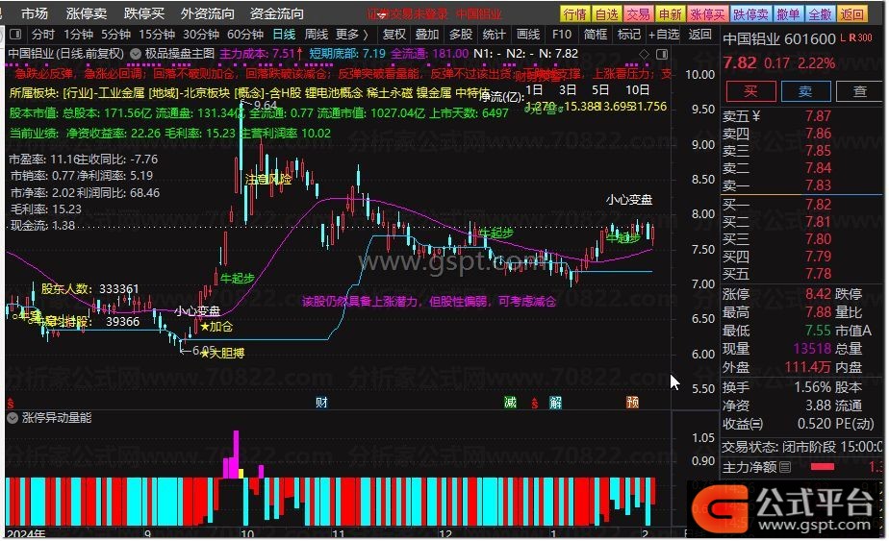Screen dimensions: 889x541
Task: Select the 日线 period tab
Action: tap(284, 35)
